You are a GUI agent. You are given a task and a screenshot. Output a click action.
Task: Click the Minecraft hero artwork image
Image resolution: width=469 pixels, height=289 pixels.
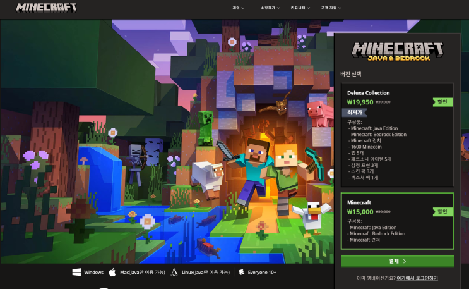coord(167,142)
